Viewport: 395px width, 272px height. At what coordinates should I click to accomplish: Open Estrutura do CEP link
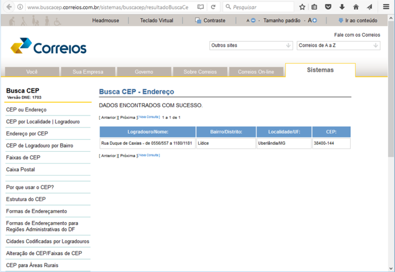[x=26, y=200]
